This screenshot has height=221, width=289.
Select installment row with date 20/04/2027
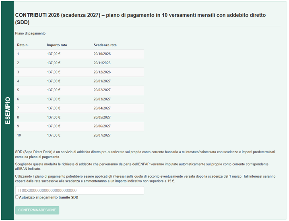tap(80, 108)
